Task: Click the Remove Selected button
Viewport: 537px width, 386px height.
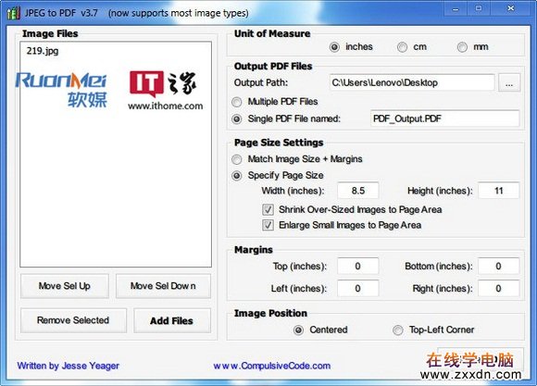Action: 73,320
